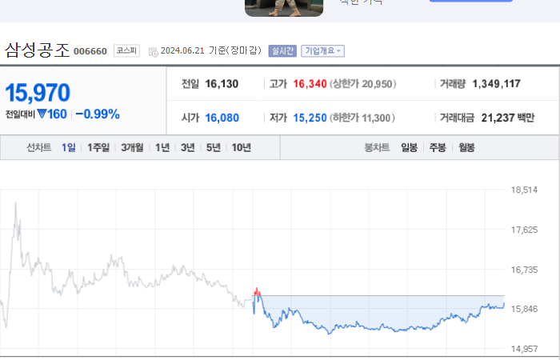Image resolution: width=560 pixels, height=360 pixels.
Task: Click the calendar clock icon beside the date
Action: [x=154, y=52]
